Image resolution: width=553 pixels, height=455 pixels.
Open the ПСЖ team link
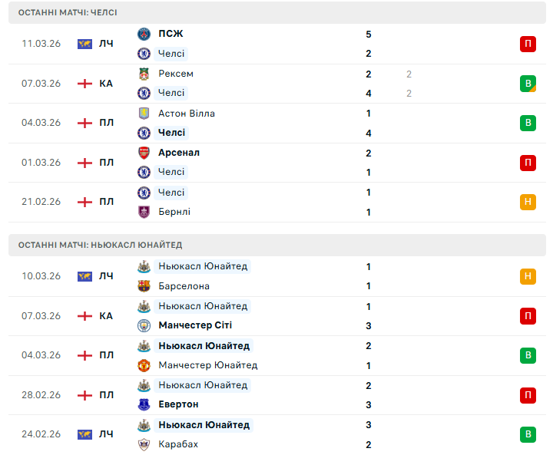click(x=171, y=34)
